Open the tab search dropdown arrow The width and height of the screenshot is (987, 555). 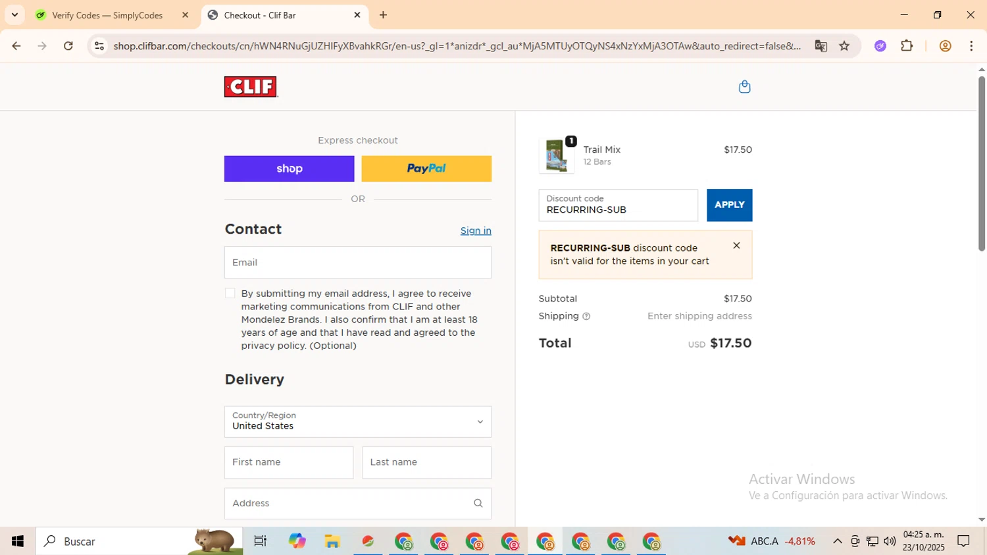[x=14, y=15]
